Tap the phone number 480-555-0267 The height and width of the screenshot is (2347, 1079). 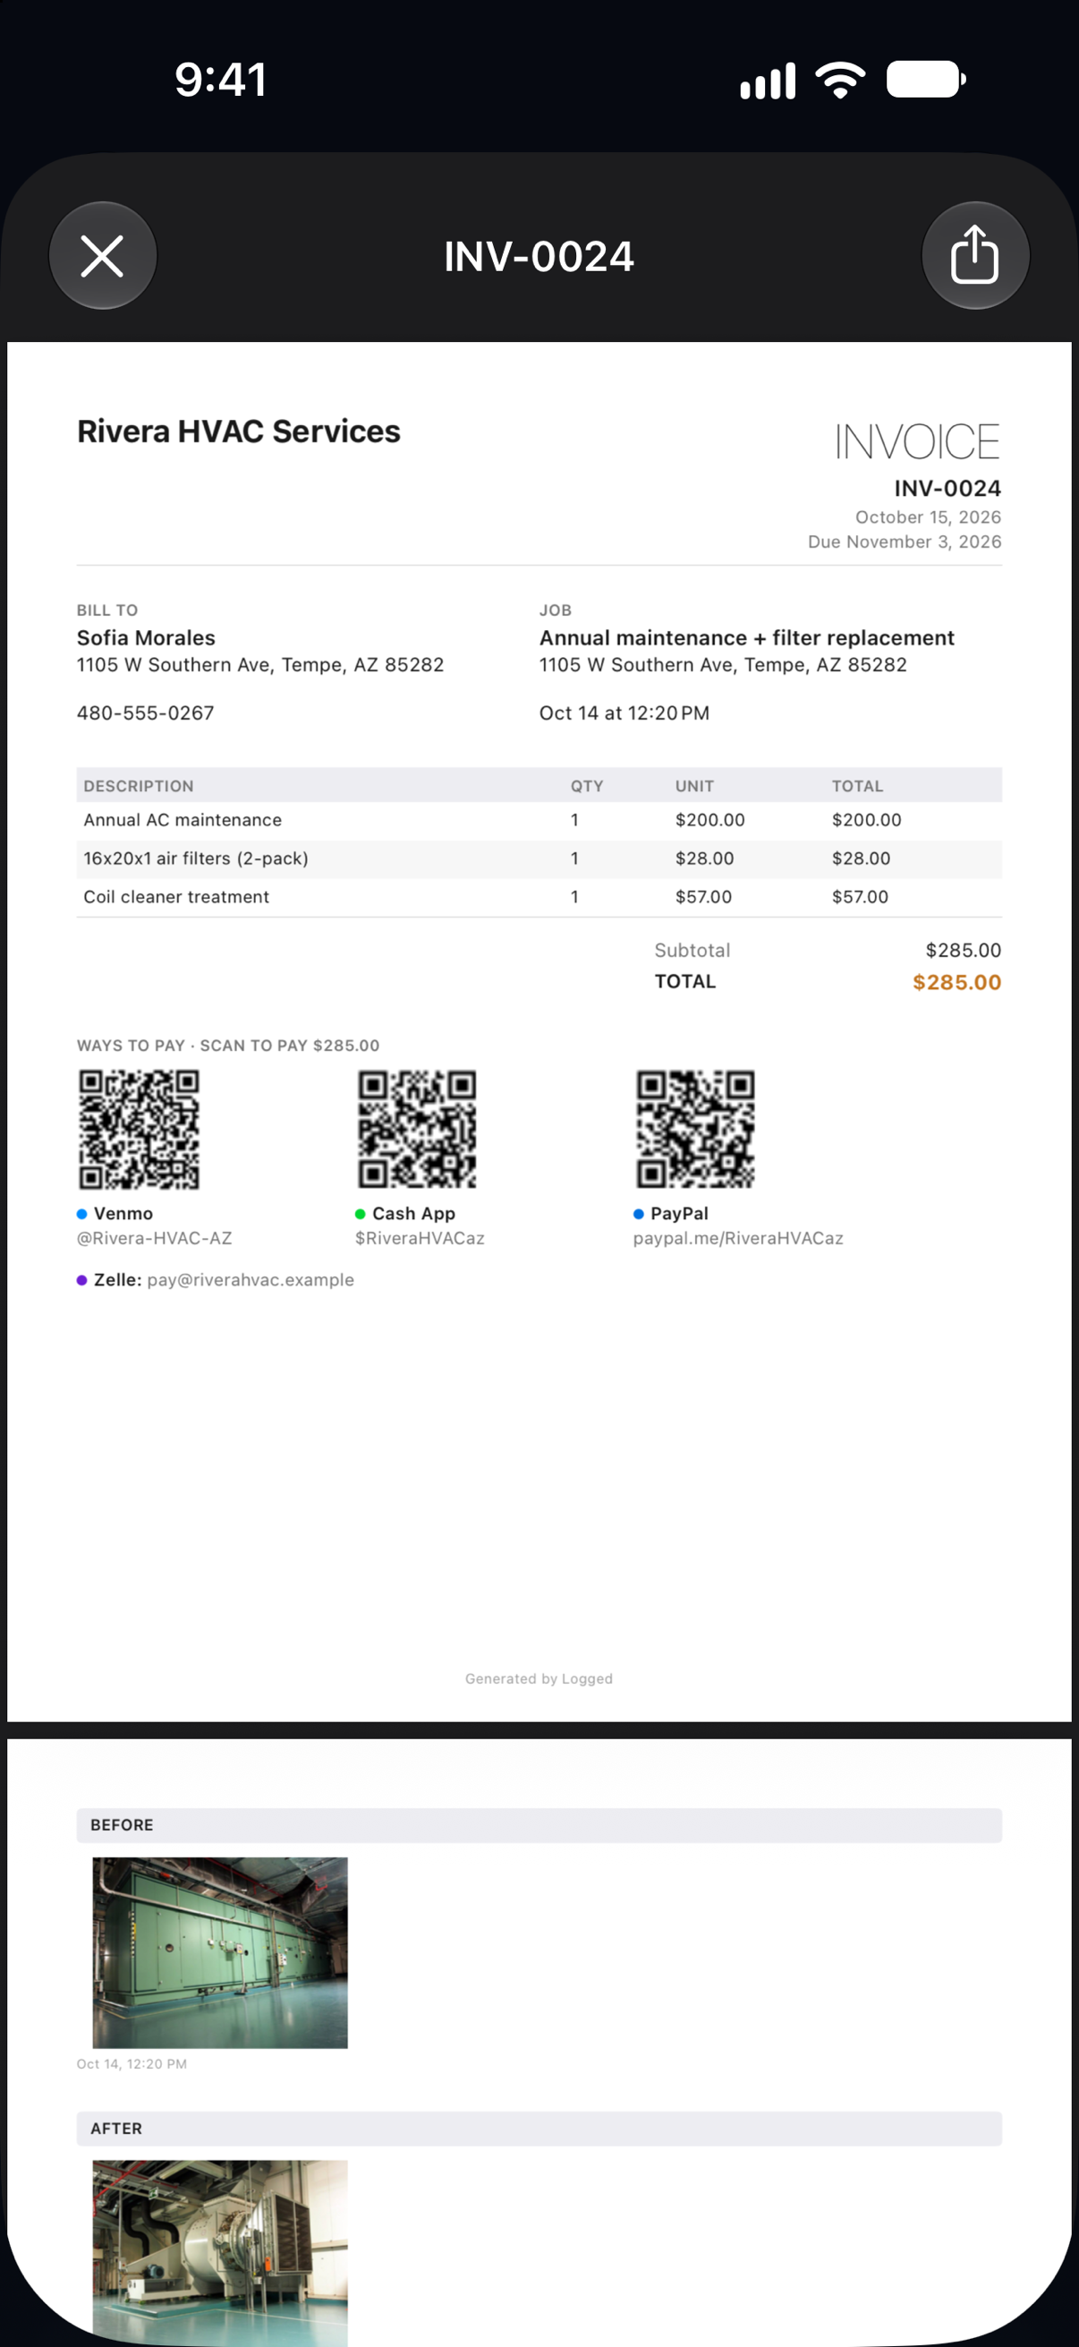[x=146, y=713]
